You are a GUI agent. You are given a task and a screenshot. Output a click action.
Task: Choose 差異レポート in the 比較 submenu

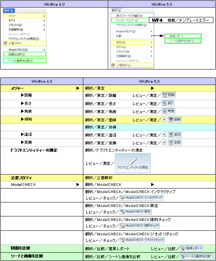pyautogui.click(x=183, y=36)
